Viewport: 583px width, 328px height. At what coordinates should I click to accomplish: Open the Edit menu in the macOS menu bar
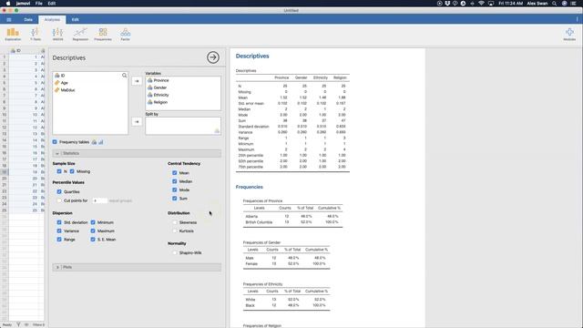52,4
